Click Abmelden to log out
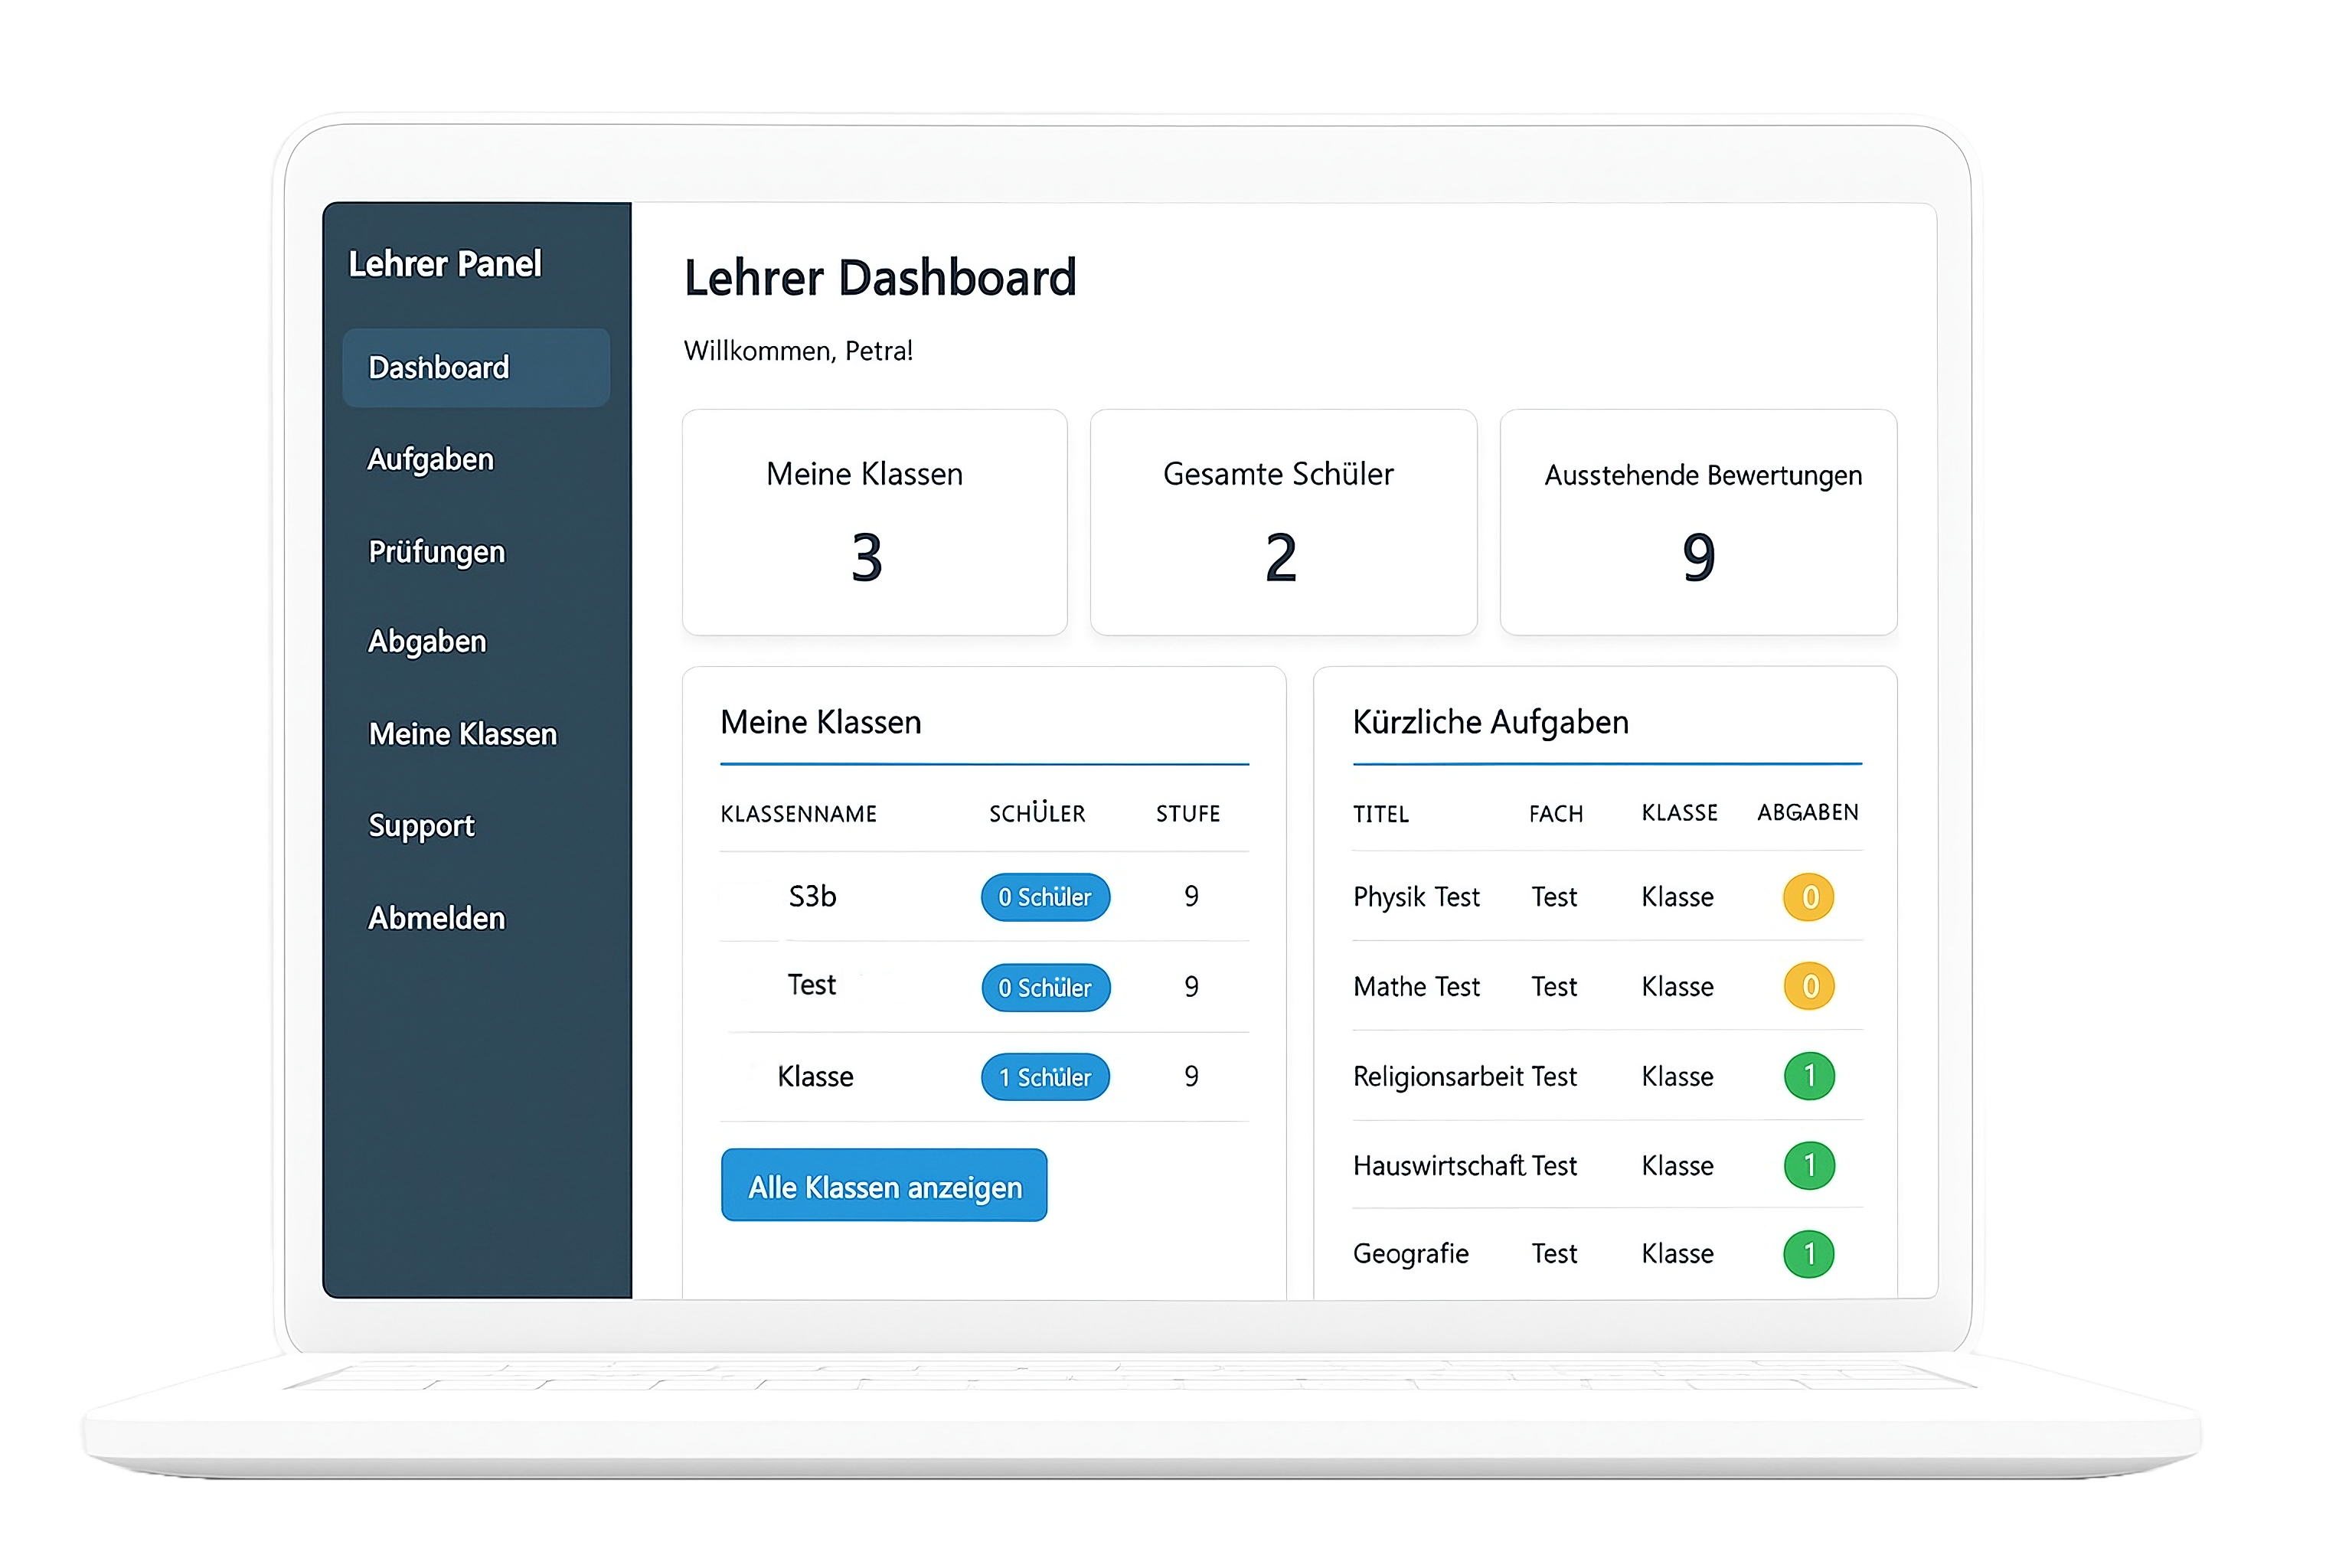 [x=437, y=917]
